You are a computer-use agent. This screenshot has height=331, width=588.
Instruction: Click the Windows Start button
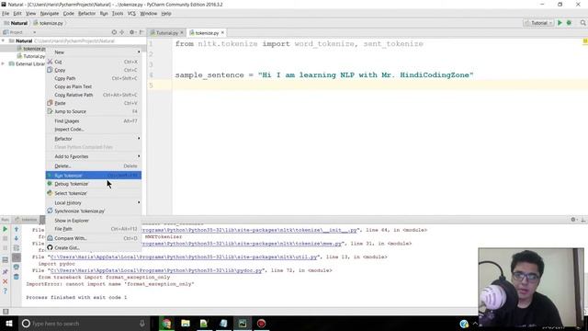click(8, 323)
